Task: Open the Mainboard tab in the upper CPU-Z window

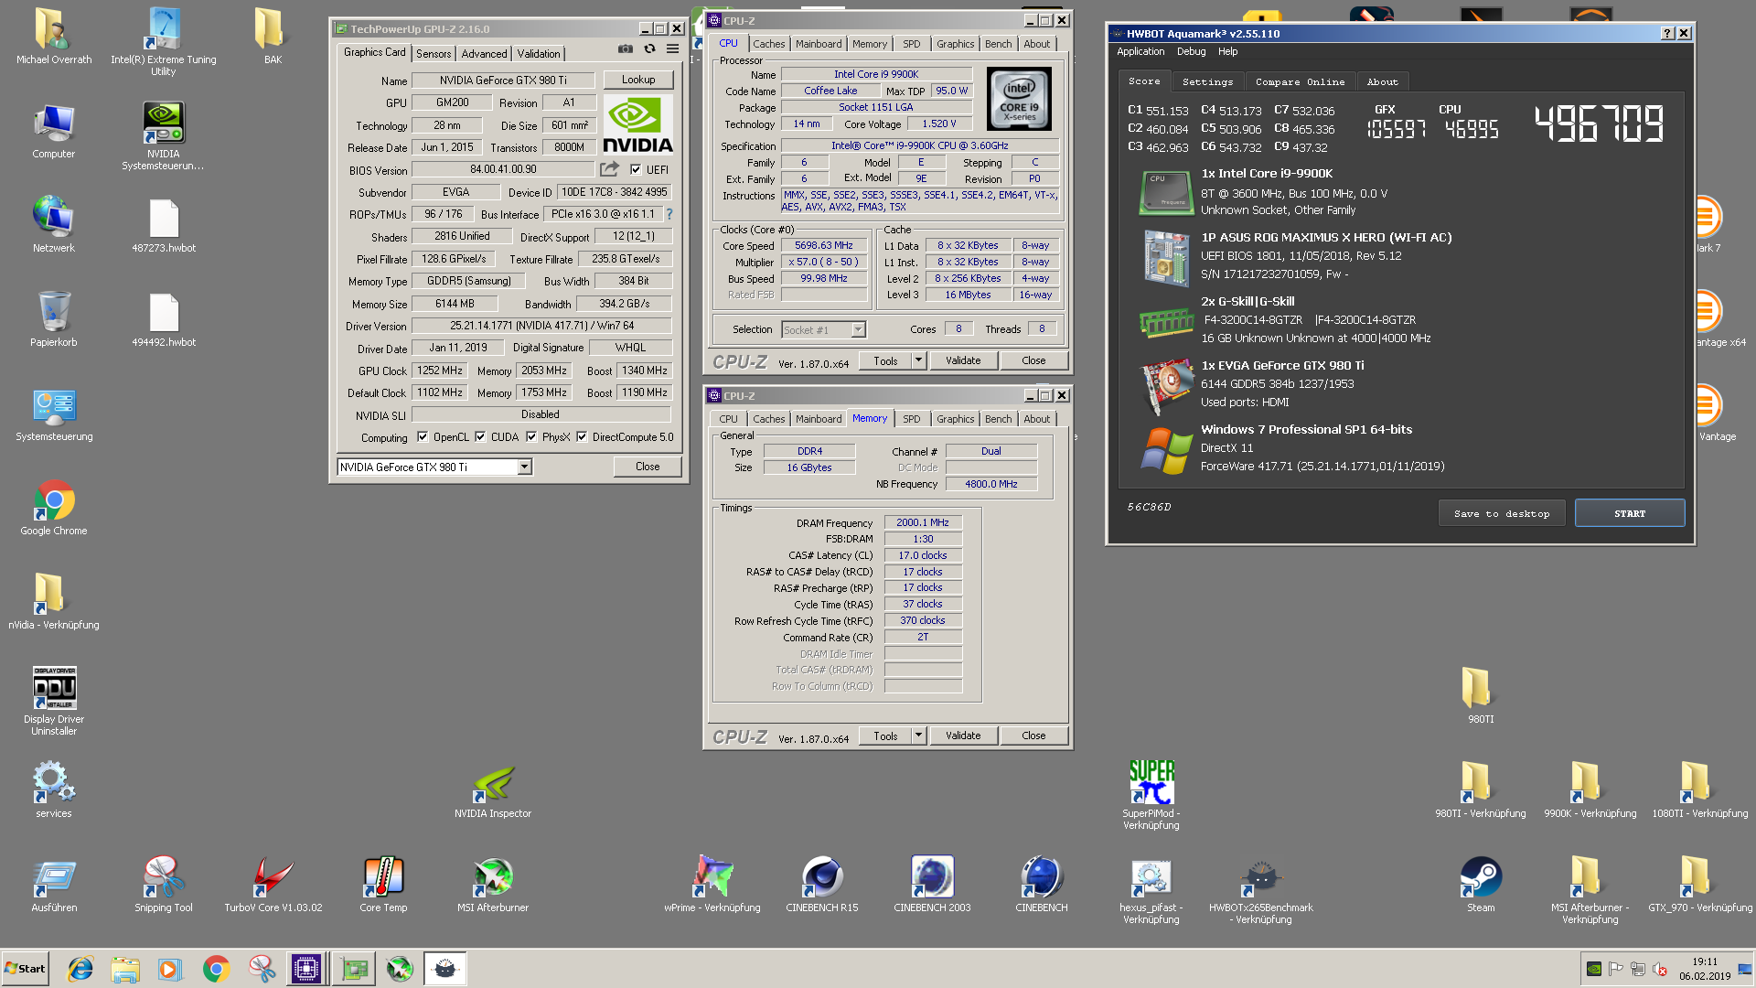Action: [819, 44]
